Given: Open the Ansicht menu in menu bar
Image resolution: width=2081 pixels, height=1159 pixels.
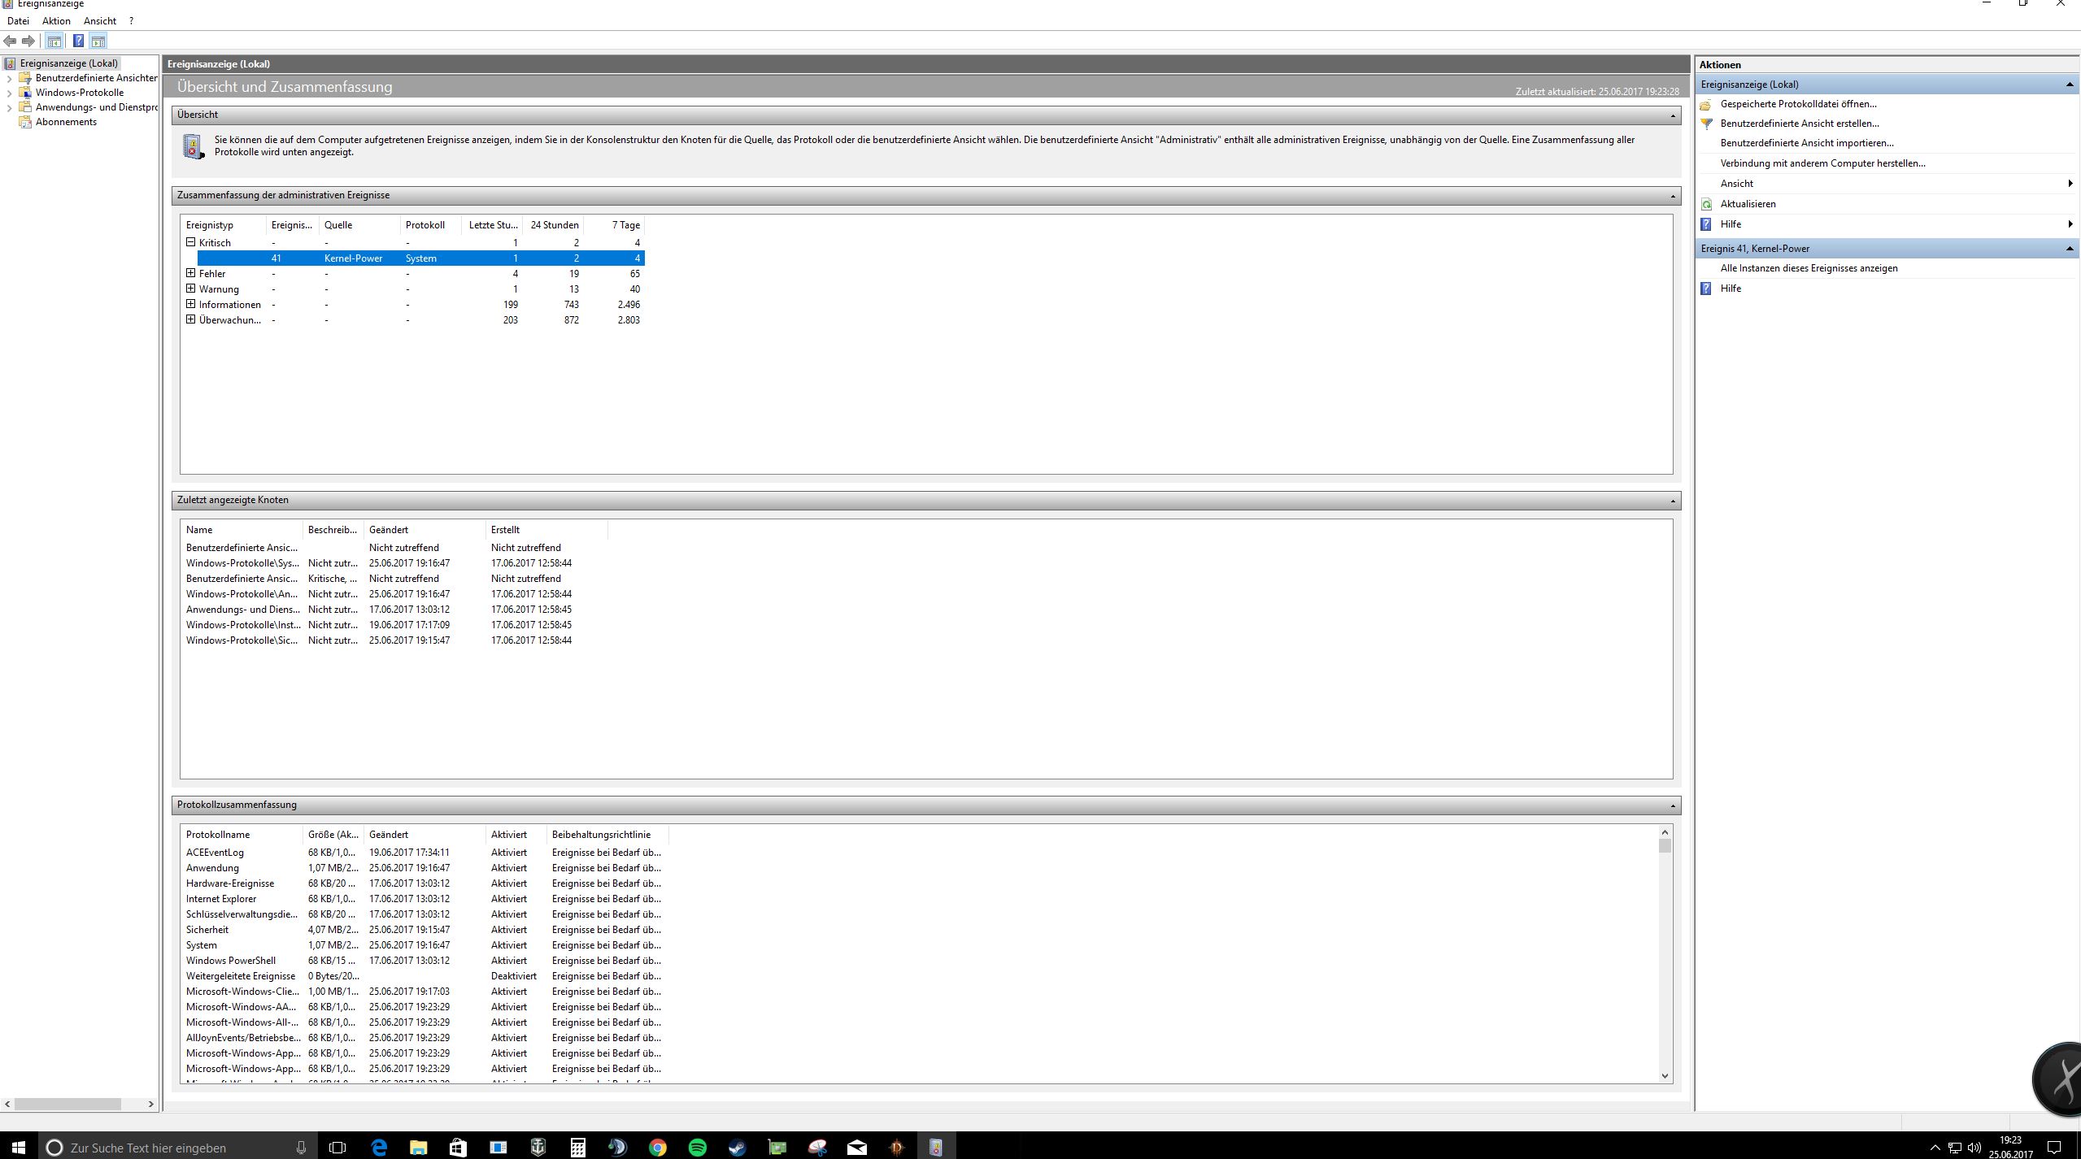Looking at the screenshot, I should click(99, 21).
